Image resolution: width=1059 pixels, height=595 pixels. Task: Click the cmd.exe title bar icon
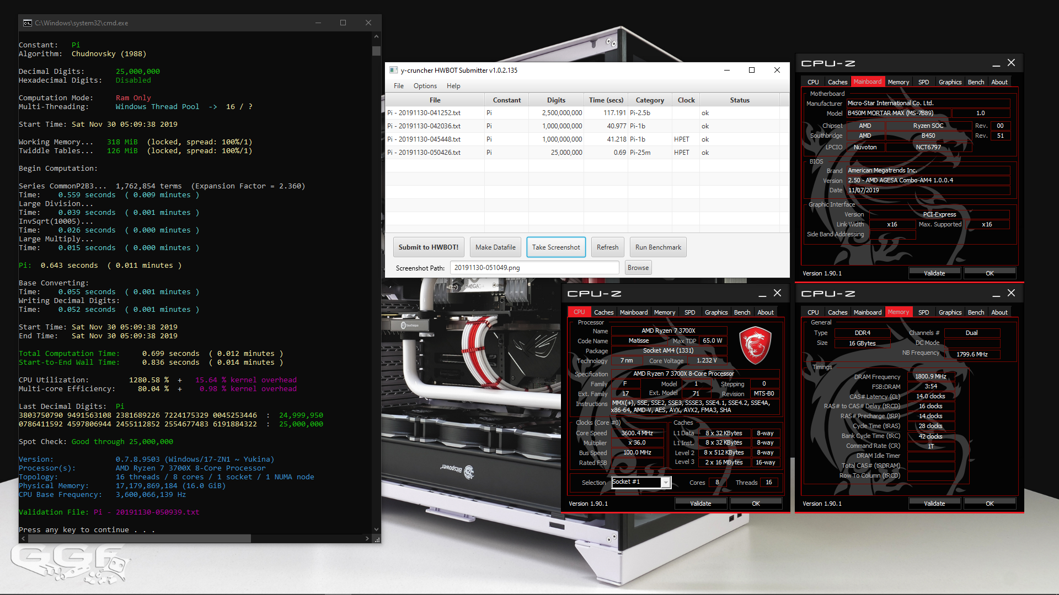[27, 23]
